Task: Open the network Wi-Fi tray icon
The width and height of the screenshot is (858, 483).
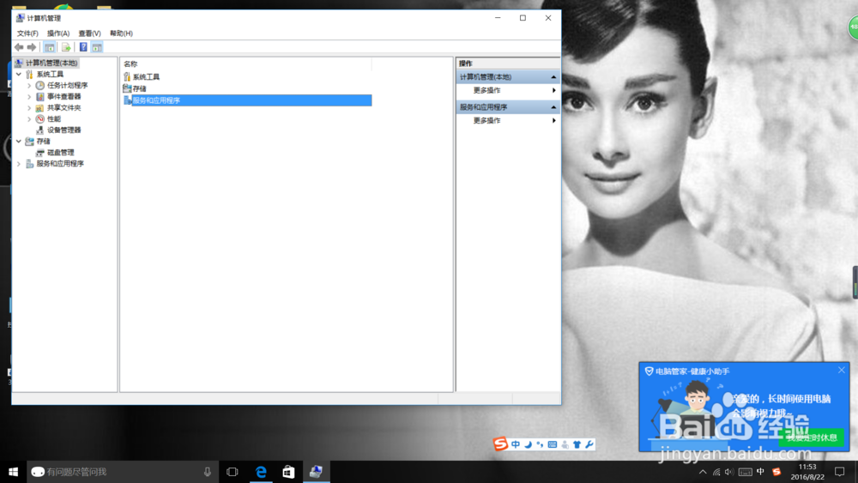Action: coord(716,472)
